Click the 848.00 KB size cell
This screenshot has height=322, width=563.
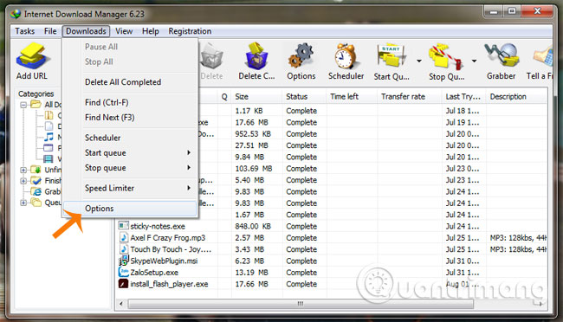(253, 226)
